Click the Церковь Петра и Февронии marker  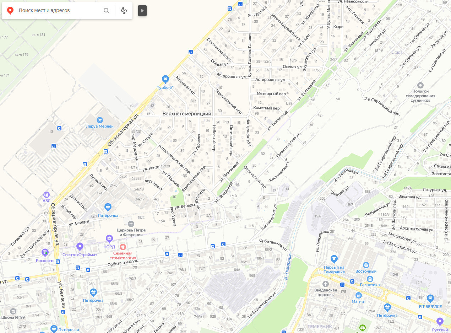131,224
